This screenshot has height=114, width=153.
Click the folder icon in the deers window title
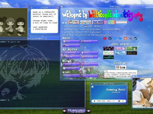tap(133, 77)
